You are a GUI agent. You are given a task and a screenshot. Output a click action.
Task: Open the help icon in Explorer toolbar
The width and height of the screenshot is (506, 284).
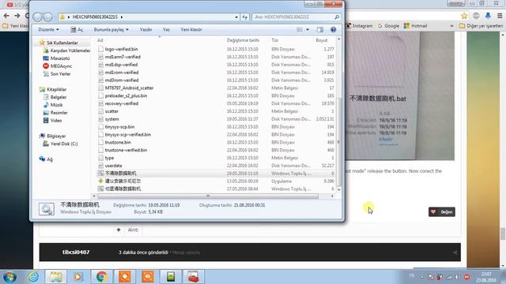pyautogui.click(x=333, y=30)
